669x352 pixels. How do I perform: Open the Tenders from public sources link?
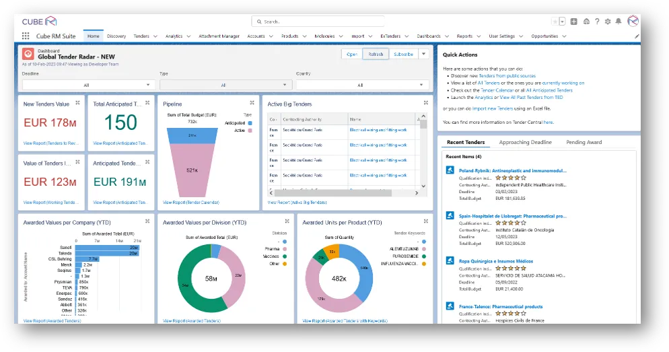[507, 76]
